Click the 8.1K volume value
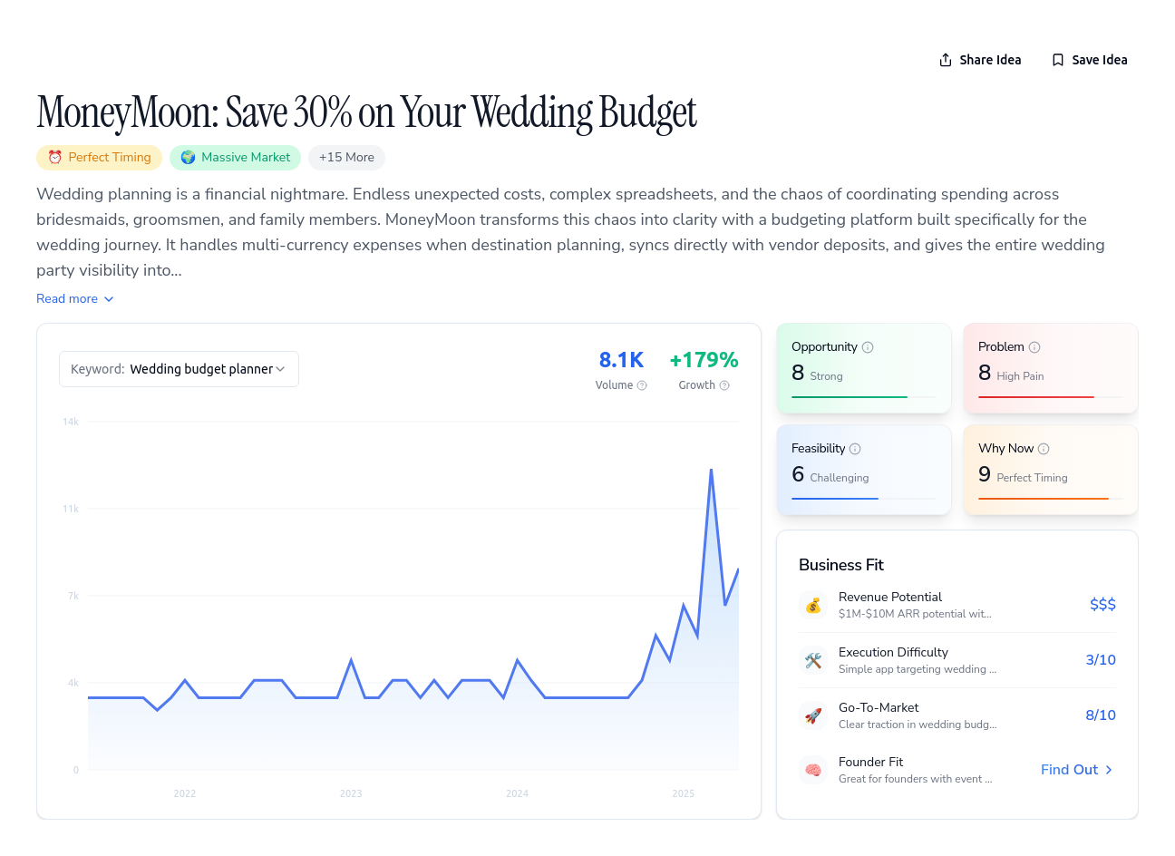Viewport: 1175px width, 856px height. tap(621, 360)
